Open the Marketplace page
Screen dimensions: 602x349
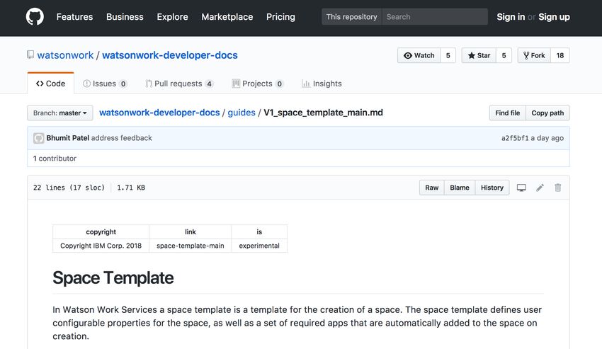click(227, 17)
